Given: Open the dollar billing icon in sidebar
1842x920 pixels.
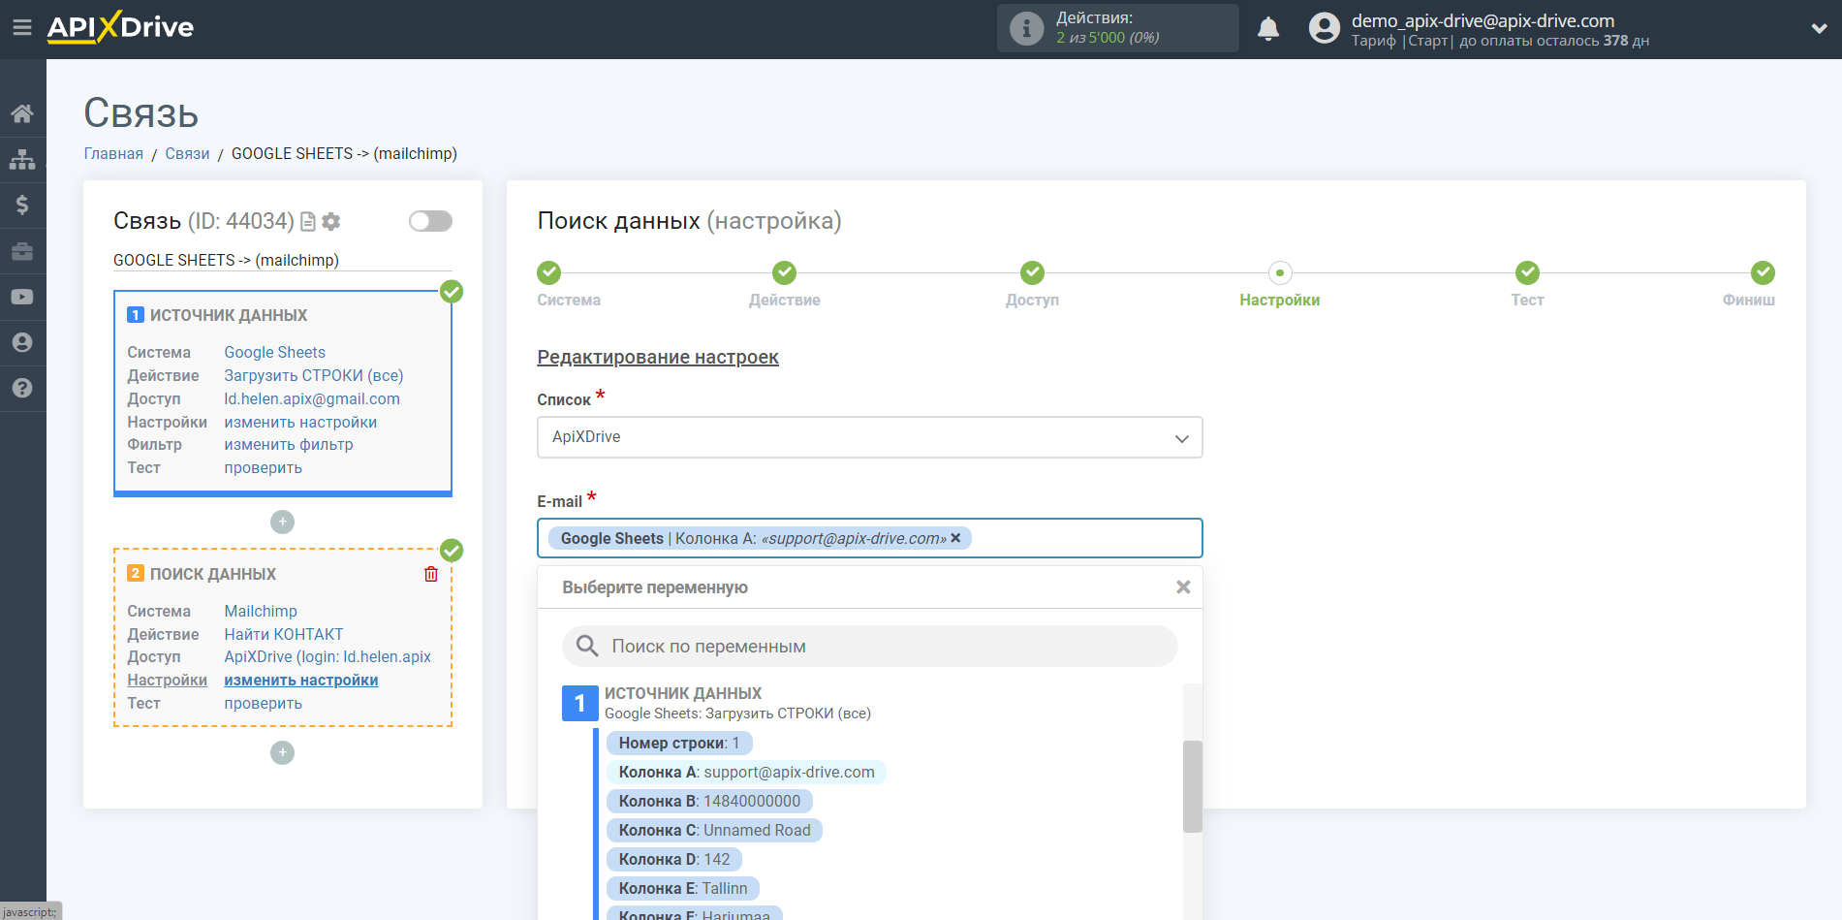Looking at the screenshot, I should [22, 205].
